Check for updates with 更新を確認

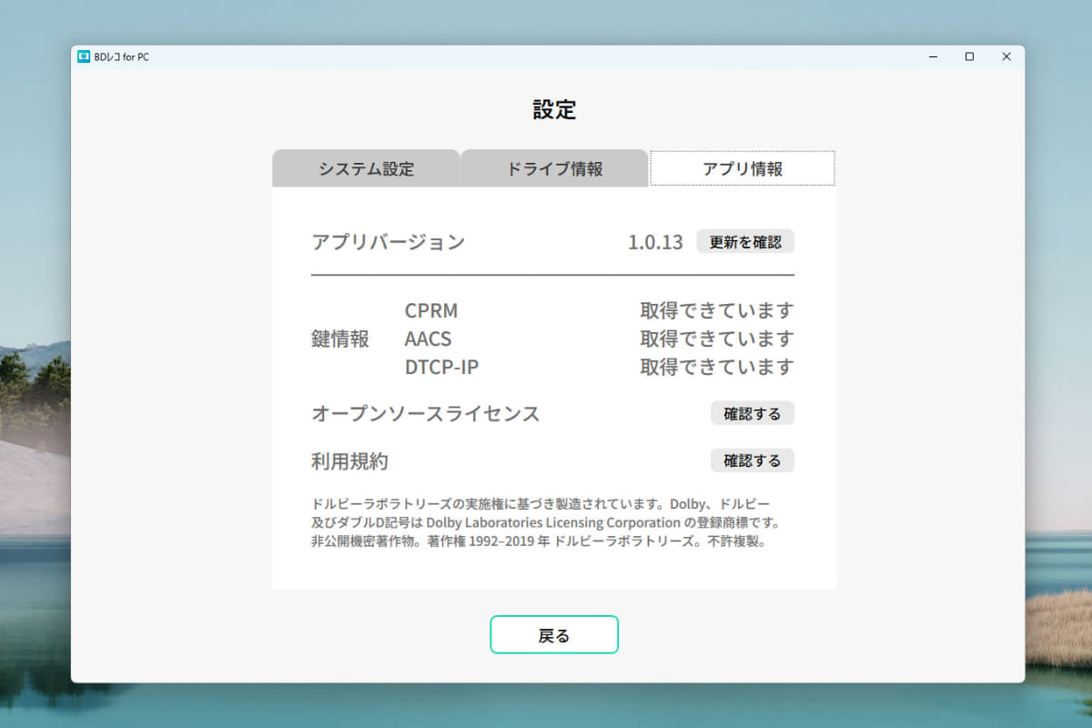click(x=745, y=241)
